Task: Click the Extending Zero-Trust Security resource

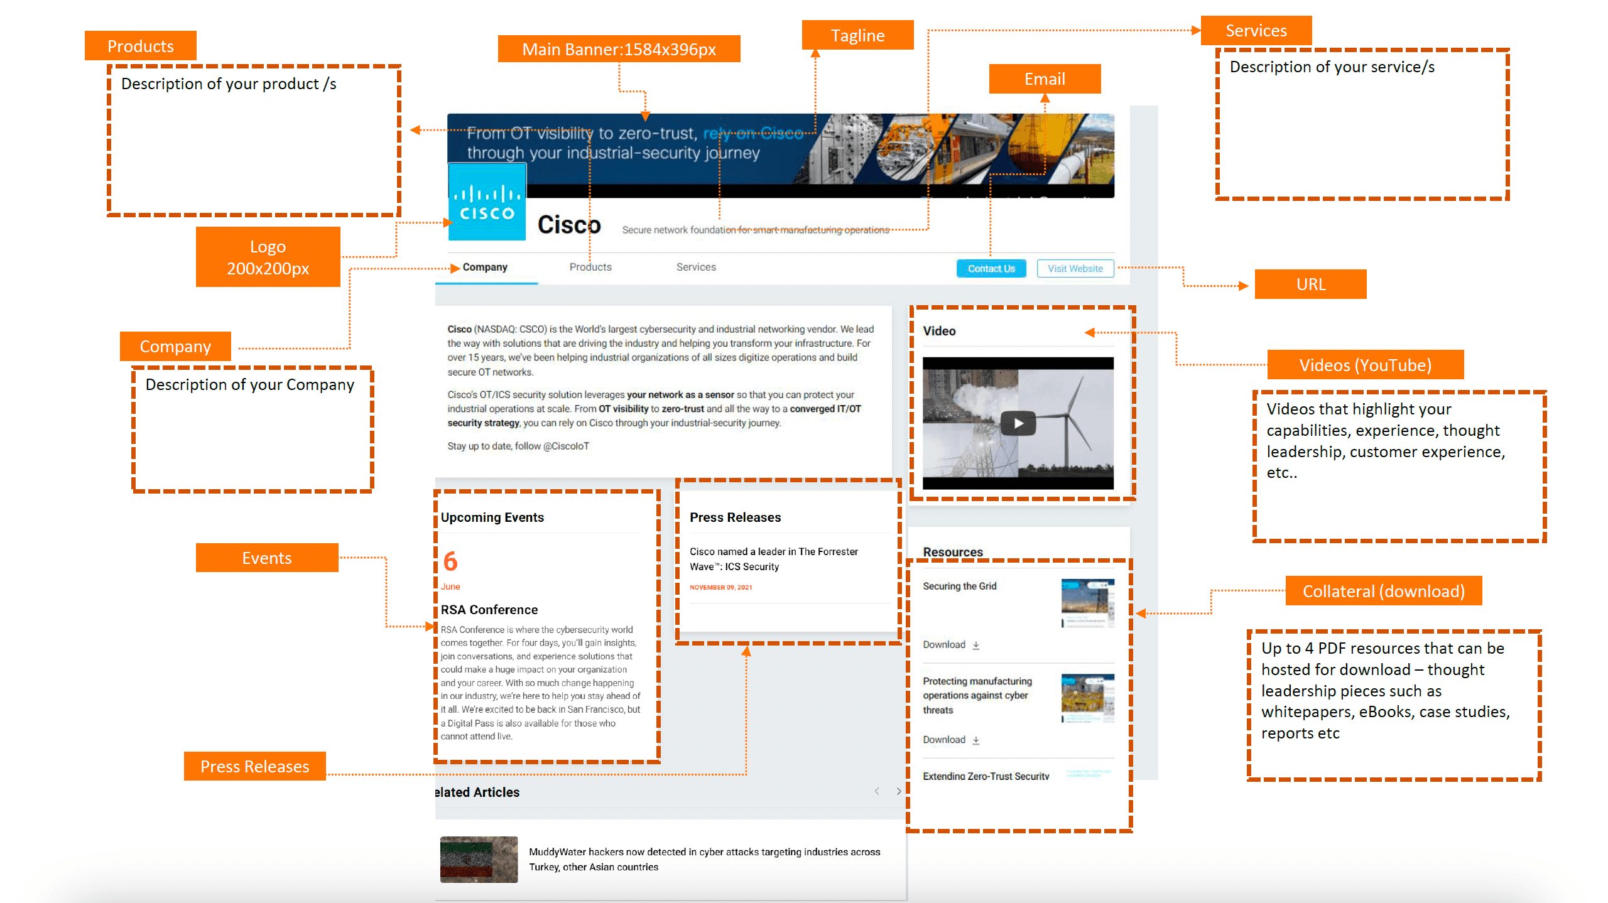Action: (x=985, y=776)
